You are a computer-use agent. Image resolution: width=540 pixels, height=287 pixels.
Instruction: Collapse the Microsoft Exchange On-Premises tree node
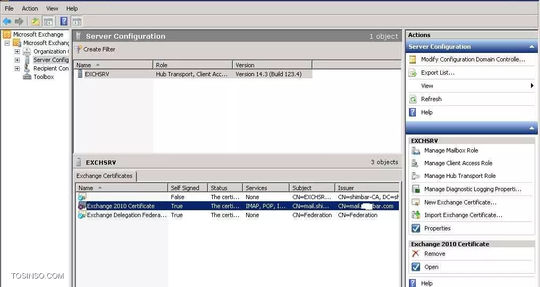click(7, 43)
